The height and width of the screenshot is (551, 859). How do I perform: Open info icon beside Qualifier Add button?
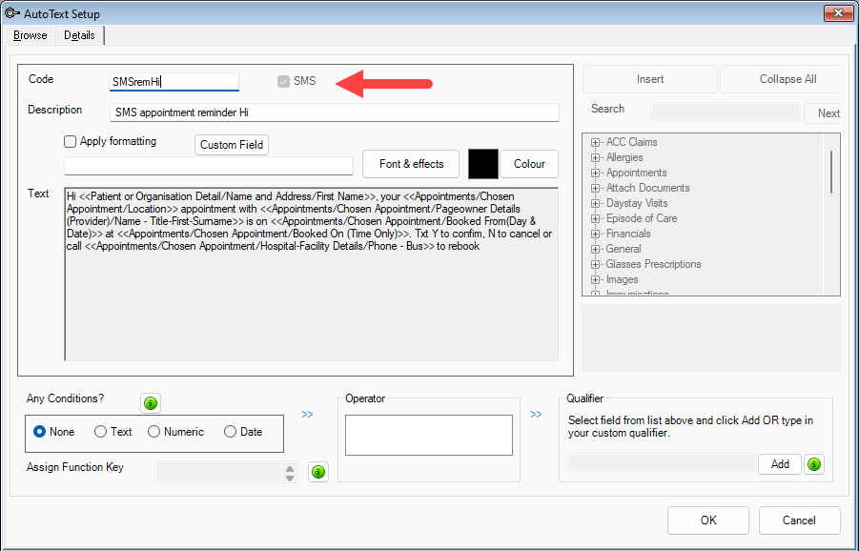814,464
